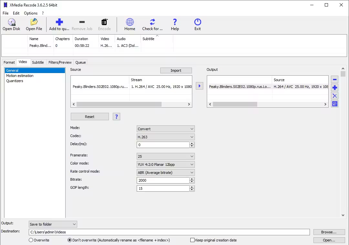Open the Color mode dropdown

165,165
